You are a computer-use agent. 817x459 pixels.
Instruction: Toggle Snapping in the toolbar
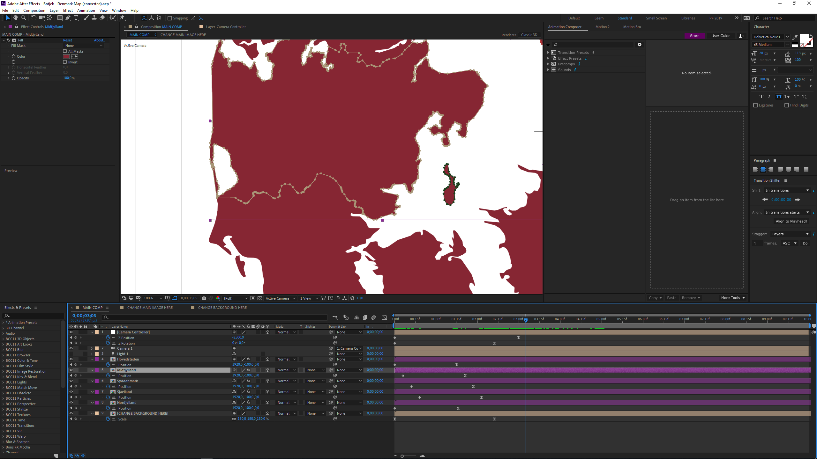pos(169,18)
